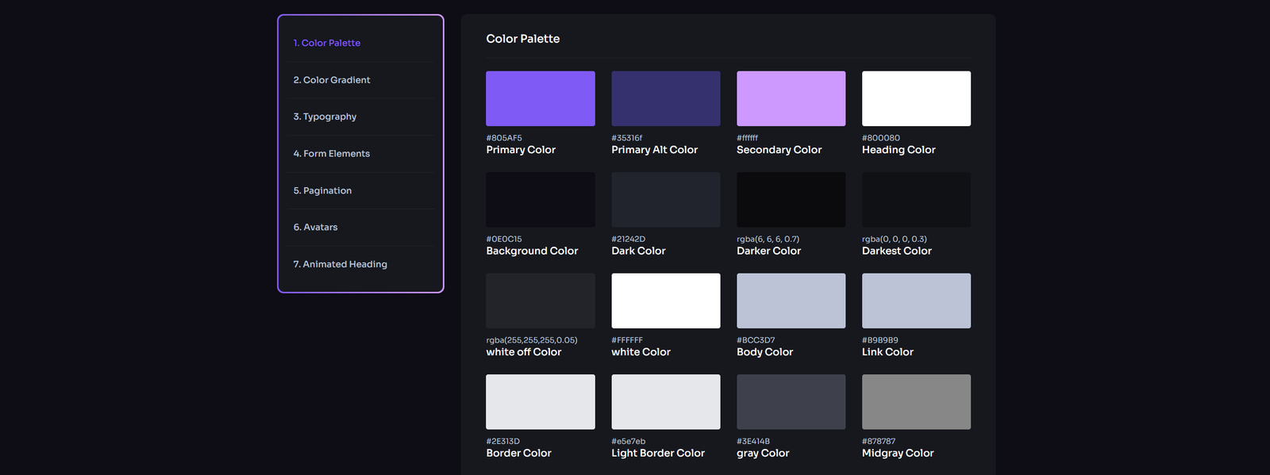This screenshot has height=475, width=1270.
Task: Go to Color Gradient section
Action: point(331,80)
